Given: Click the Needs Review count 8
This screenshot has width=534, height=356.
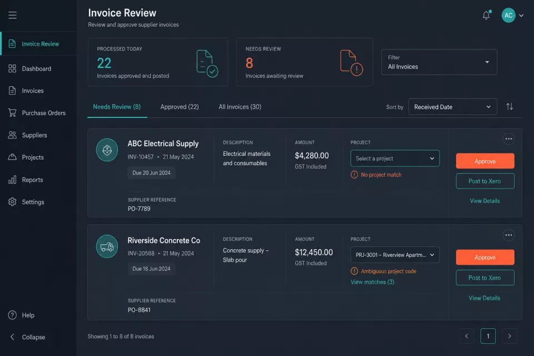Looking at the screenshot, I should [249, 63].
